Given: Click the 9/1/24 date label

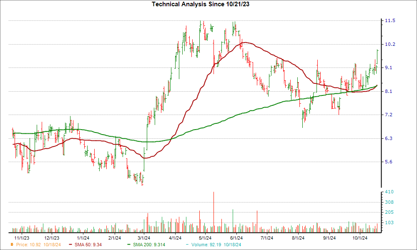Looking at the screenshot, I should pyautogui.click(x=329, y=238).
